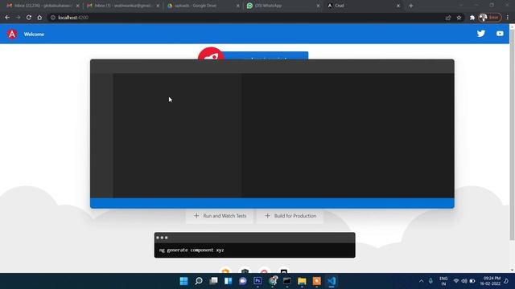Click the Build for Production card
Image resolution: width=515 pixels, height=289 pixels.
(x=290, y=216)
